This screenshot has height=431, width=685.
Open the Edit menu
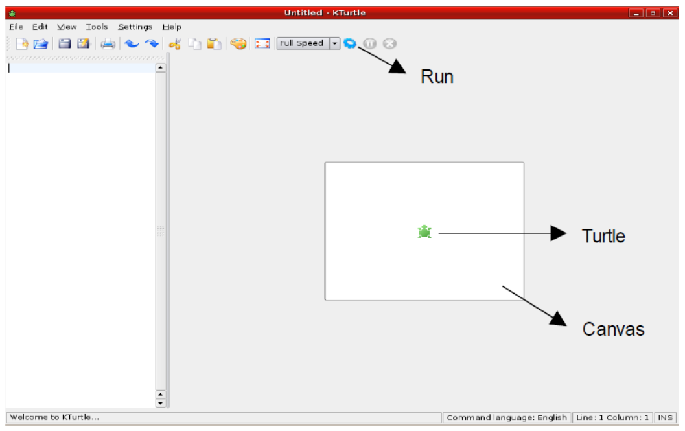point(40,27)
